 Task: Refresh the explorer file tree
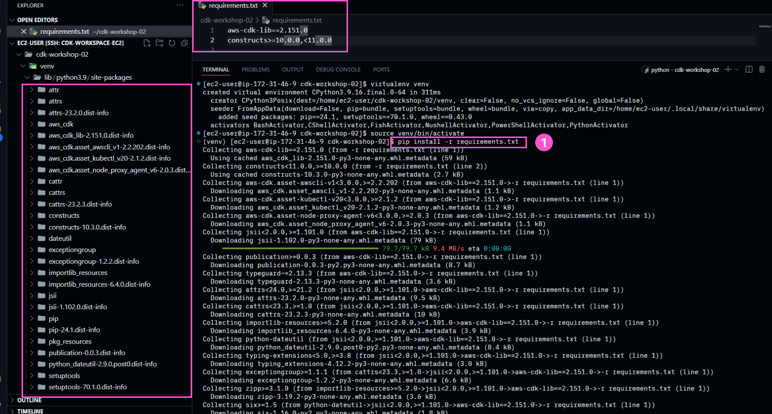click(x=172, y=43)
